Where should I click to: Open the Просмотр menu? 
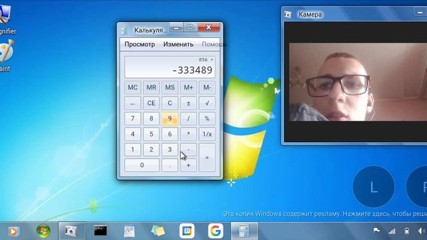coord(139,45)
